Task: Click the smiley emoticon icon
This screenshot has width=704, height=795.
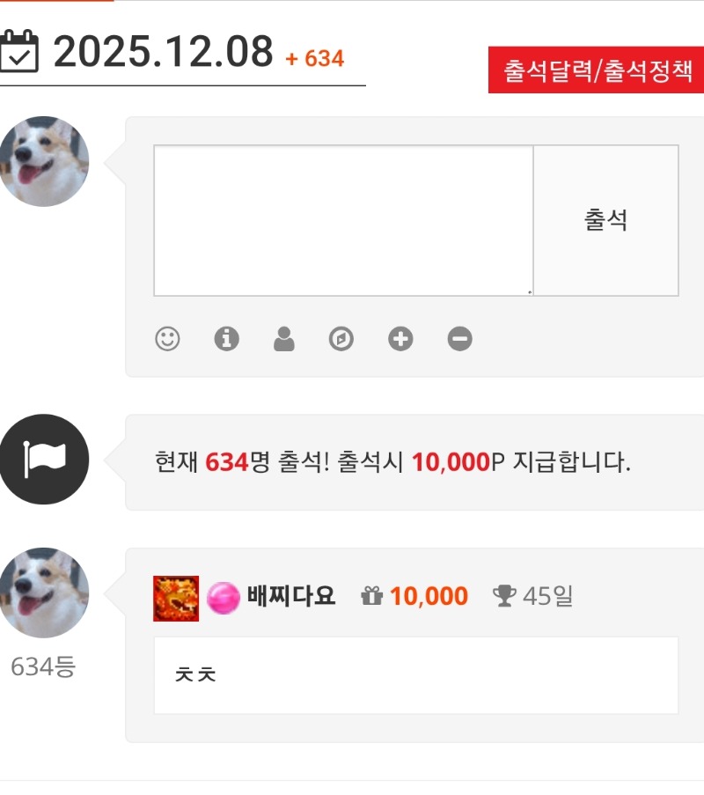Action: click(x=167, y=339)
